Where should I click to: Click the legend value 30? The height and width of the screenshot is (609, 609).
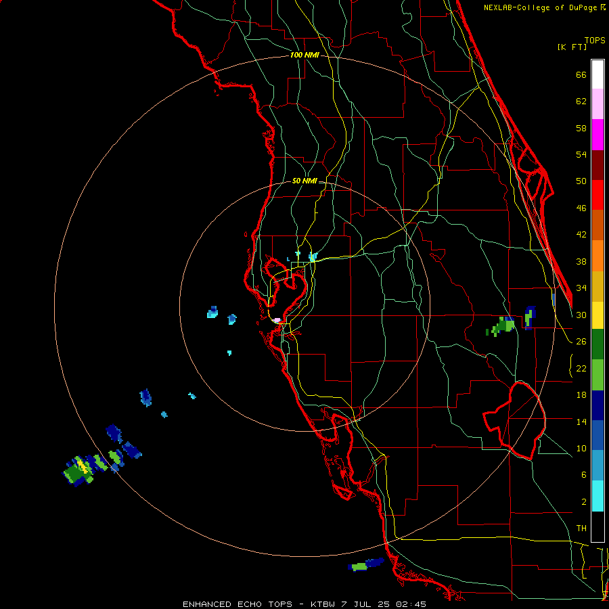click(581, 315)
